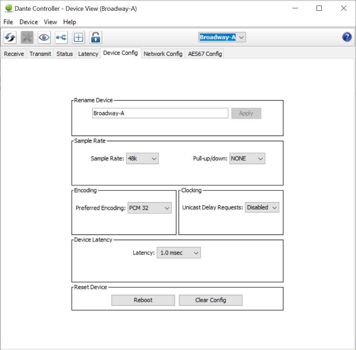Viewport: 356px width, 350px height.
Task: Click the Rename Device group title
Action: [x=93, y=100]
